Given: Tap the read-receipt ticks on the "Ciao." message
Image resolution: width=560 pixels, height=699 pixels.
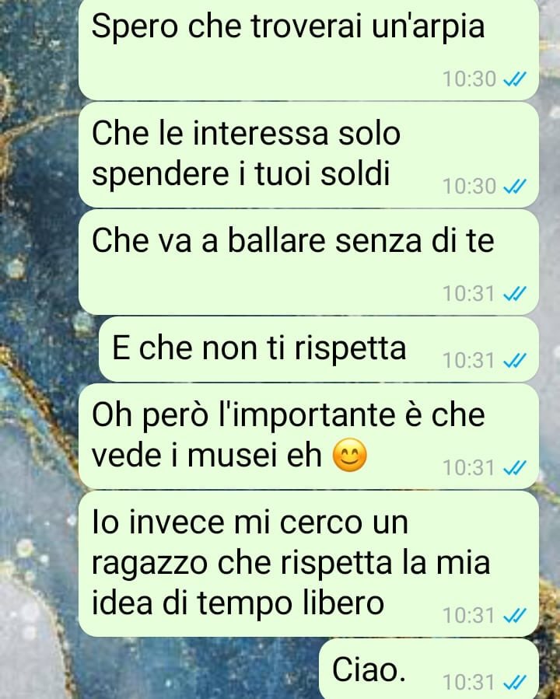Looking at the screenshot, I should 515,682.
